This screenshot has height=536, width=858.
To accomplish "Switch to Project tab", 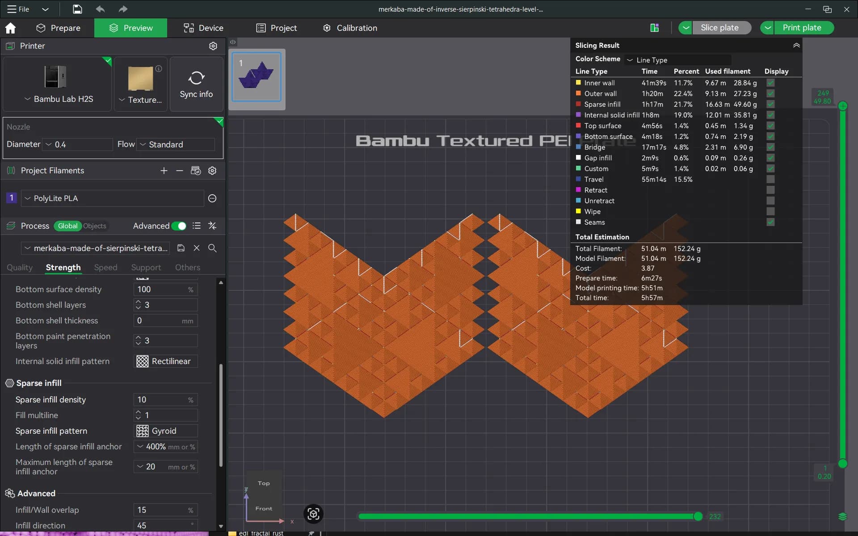I will (277, 28).
